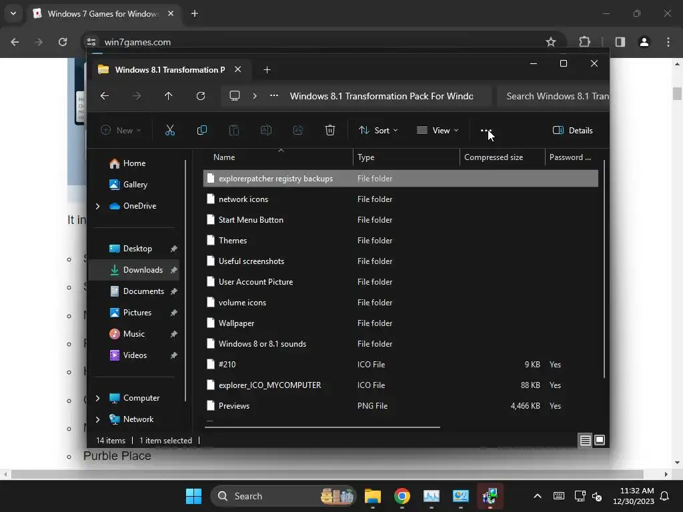
Task: Go up one folder level in Explorer
Action: click(169, 96)
